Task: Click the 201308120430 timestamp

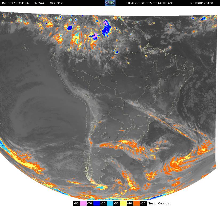Action: click(x=202, y=3)
